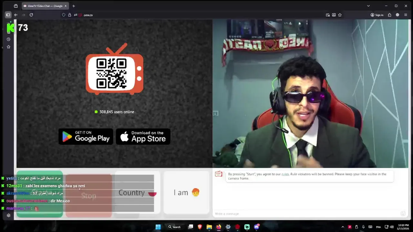
Task: Open the network icon in the tray
Action: (387, 227)
